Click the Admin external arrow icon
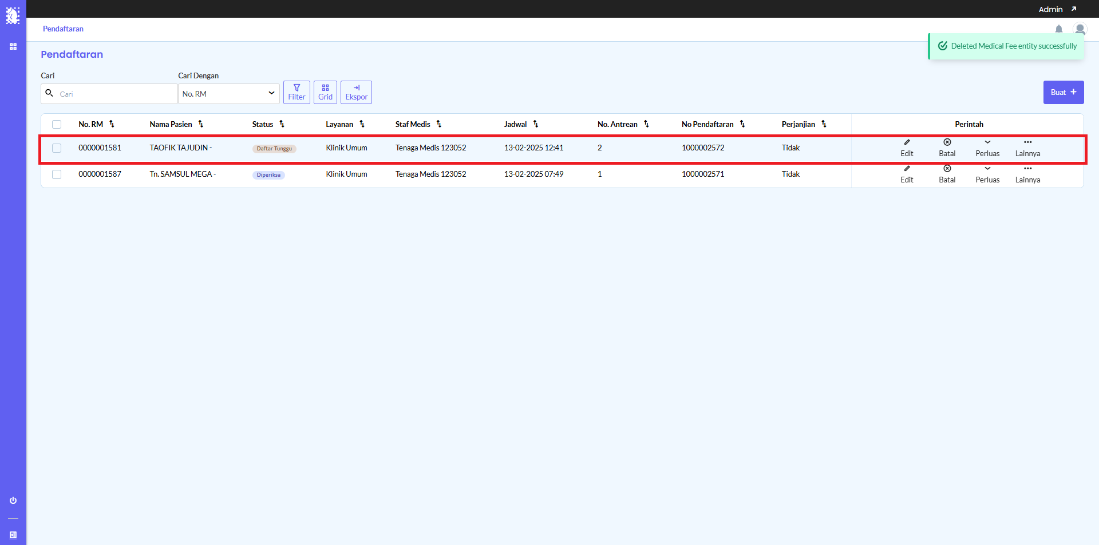The width and height of the screenshot is (1099, 545). click(x=1074, y=9)
